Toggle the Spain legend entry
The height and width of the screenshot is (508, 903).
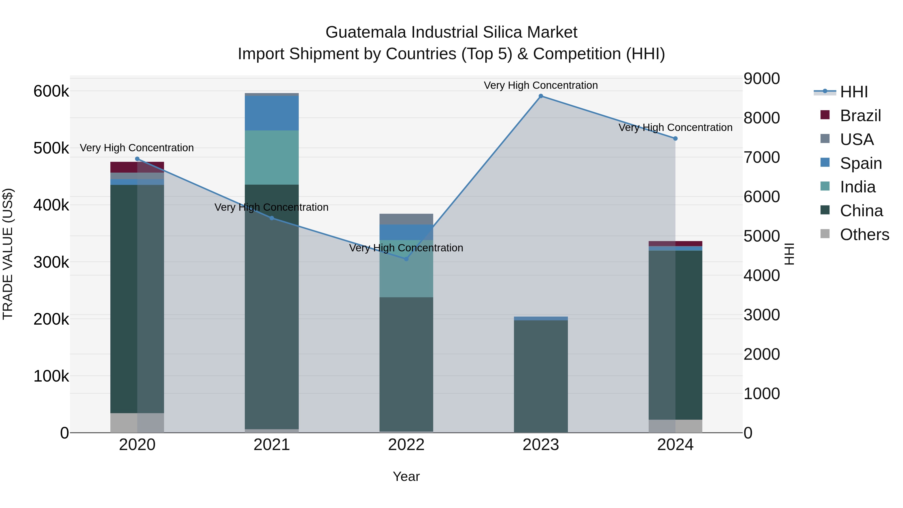tap(851, 163)
